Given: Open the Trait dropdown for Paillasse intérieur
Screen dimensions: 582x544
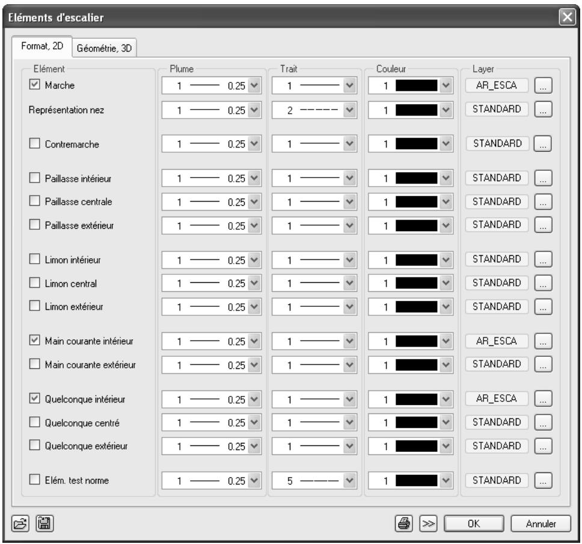Looking at the screenshot, I should [350, 178].
